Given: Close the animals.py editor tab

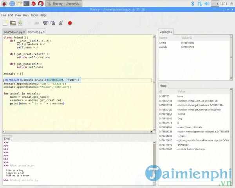Looking at the screenshot, I should [x=44, y=32].
